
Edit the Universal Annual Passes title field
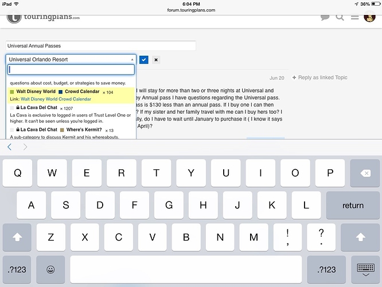coord(101,46)
